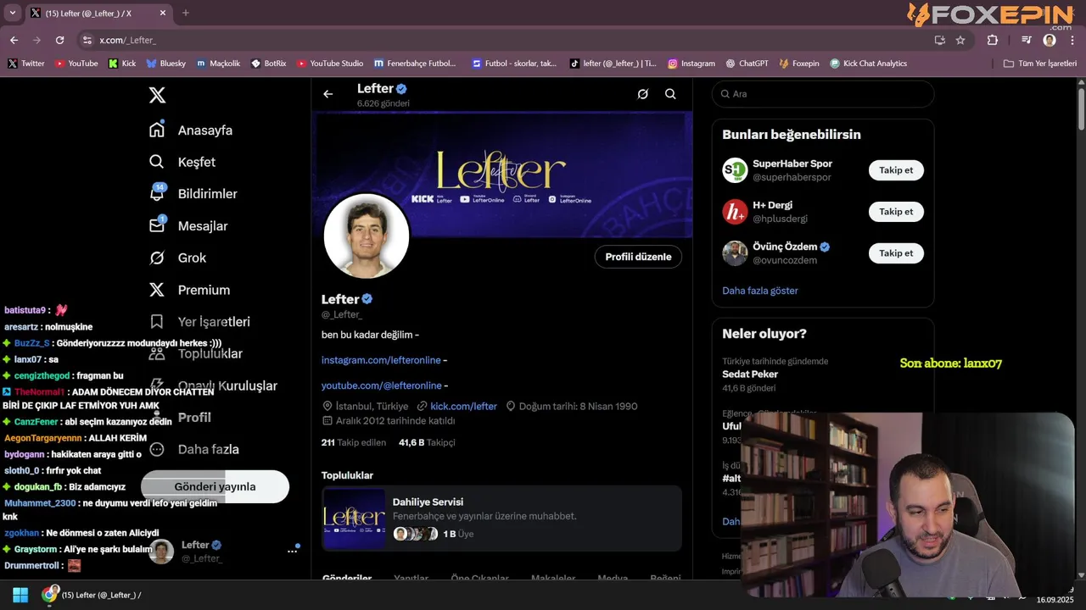The image size is (1086, 610).
Task: Open Sedat Peker trending topic
Action: [750, 374]
